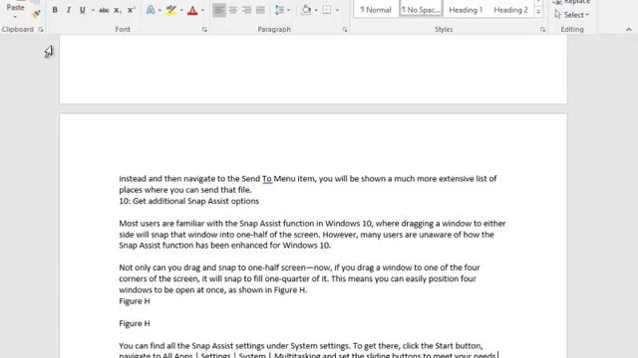
Task: Toggle Underline formatting
Action: click(x=82, y=10)
